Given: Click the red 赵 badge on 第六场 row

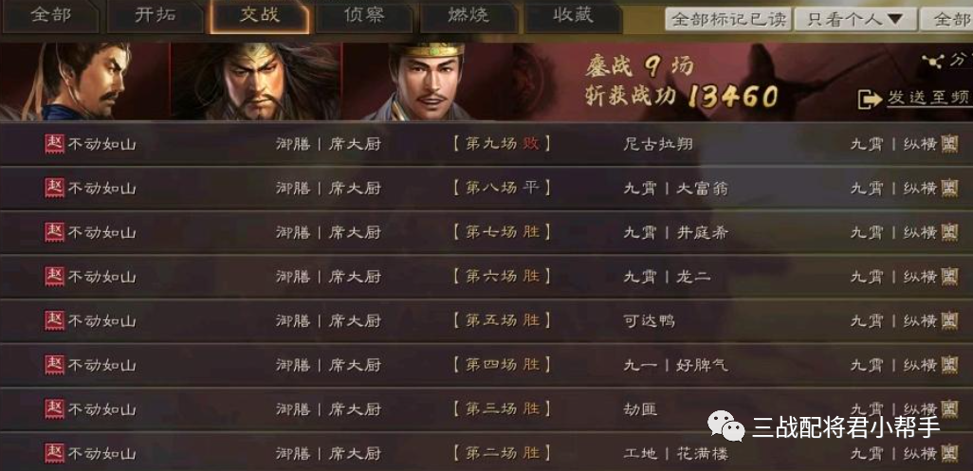Looking at the screenshot, I should 55,277.
